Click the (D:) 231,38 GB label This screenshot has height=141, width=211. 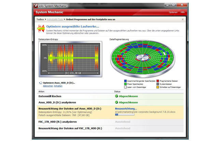73,73
